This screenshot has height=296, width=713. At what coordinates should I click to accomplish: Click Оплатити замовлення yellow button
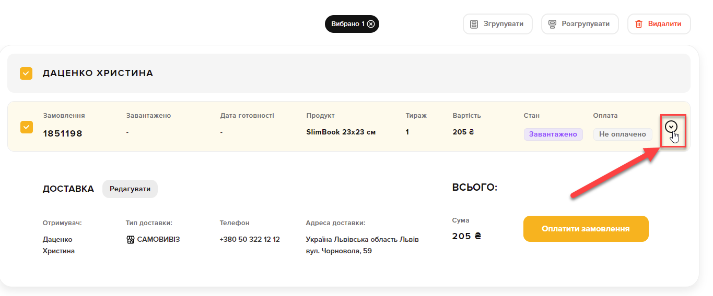[x=586, y=229]
